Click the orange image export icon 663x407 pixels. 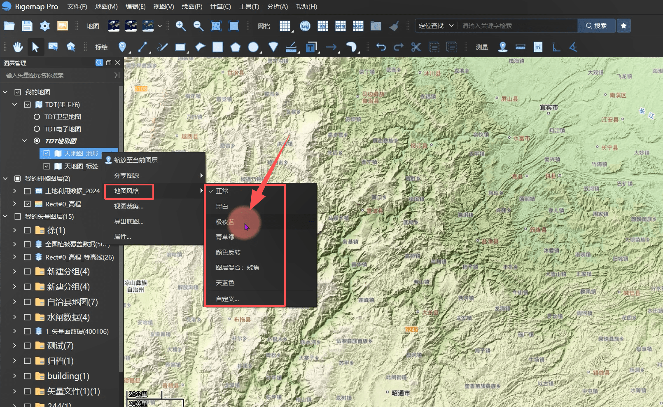[x=63, y=26]
